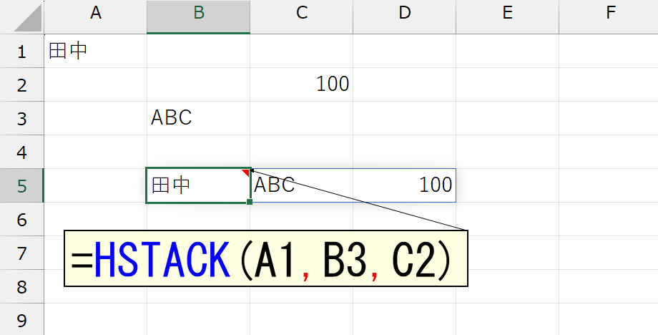Click empty cell E5

tap(507, 185)
